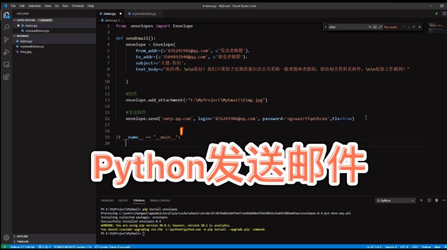Open the terminal selector dropdown showing 2: Python
The image size is (447, 250).
395,200
